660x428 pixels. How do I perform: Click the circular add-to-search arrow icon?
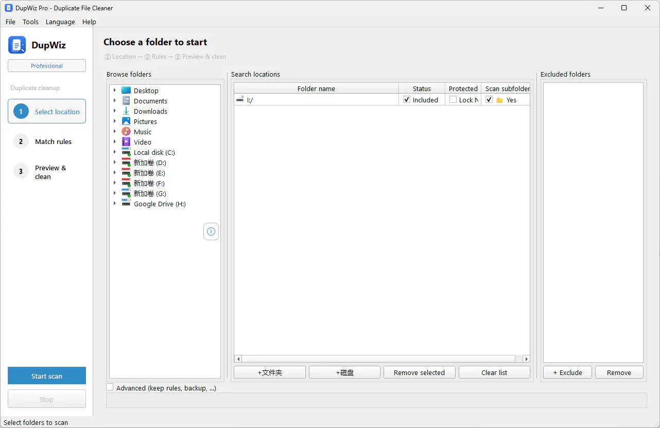[211, 231]
